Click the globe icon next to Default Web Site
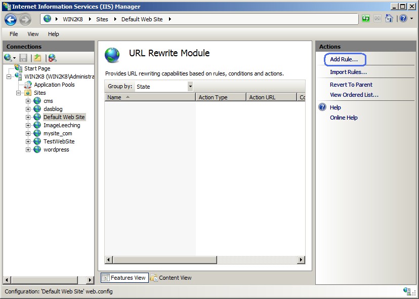This screenshot has width=419, height=299. click(x=37, y=117)
